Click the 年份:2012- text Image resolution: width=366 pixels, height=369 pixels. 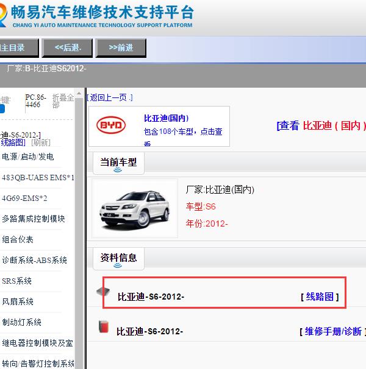tap(207, 223)
